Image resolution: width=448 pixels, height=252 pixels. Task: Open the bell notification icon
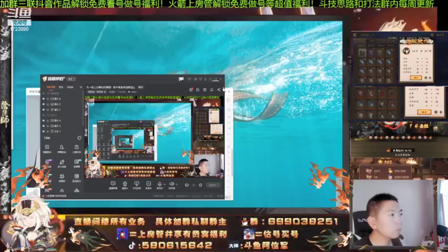click(212, 90)
